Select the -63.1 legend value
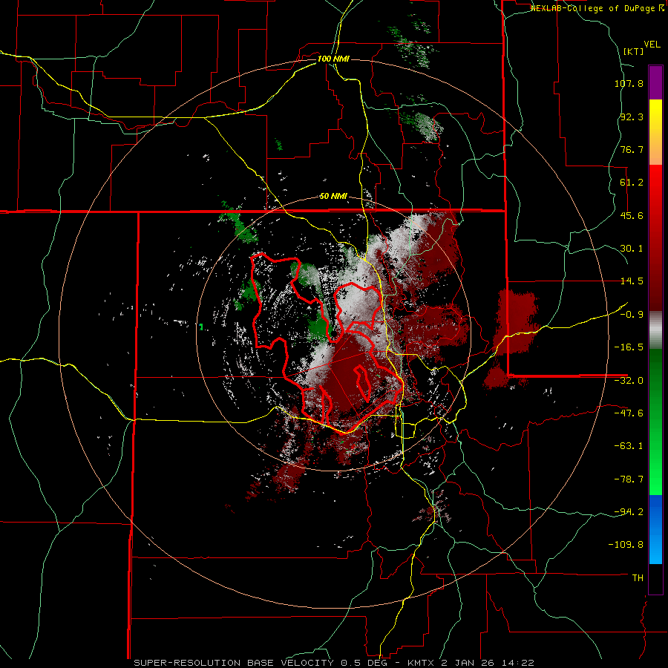Viewport: 668px width, 668px height. click(629, 446)
